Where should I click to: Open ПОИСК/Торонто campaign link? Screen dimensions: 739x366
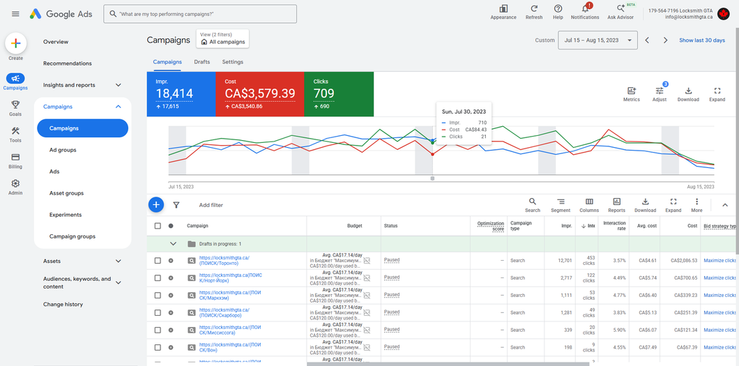(x=224, y=261)
